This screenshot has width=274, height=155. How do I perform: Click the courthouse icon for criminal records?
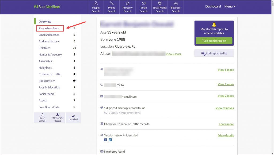102,124
